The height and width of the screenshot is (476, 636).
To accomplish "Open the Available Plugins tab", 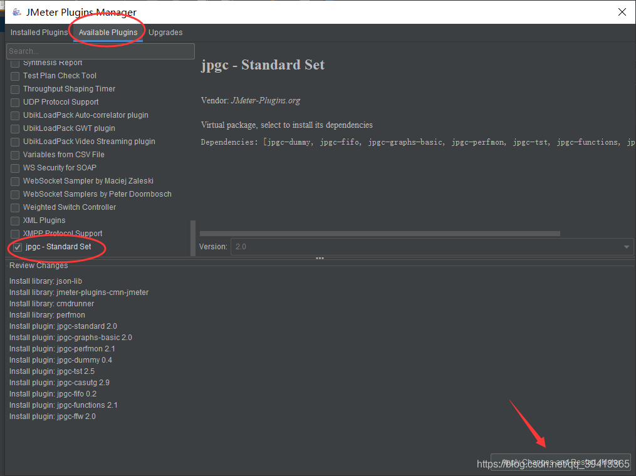I will (108, 33).
